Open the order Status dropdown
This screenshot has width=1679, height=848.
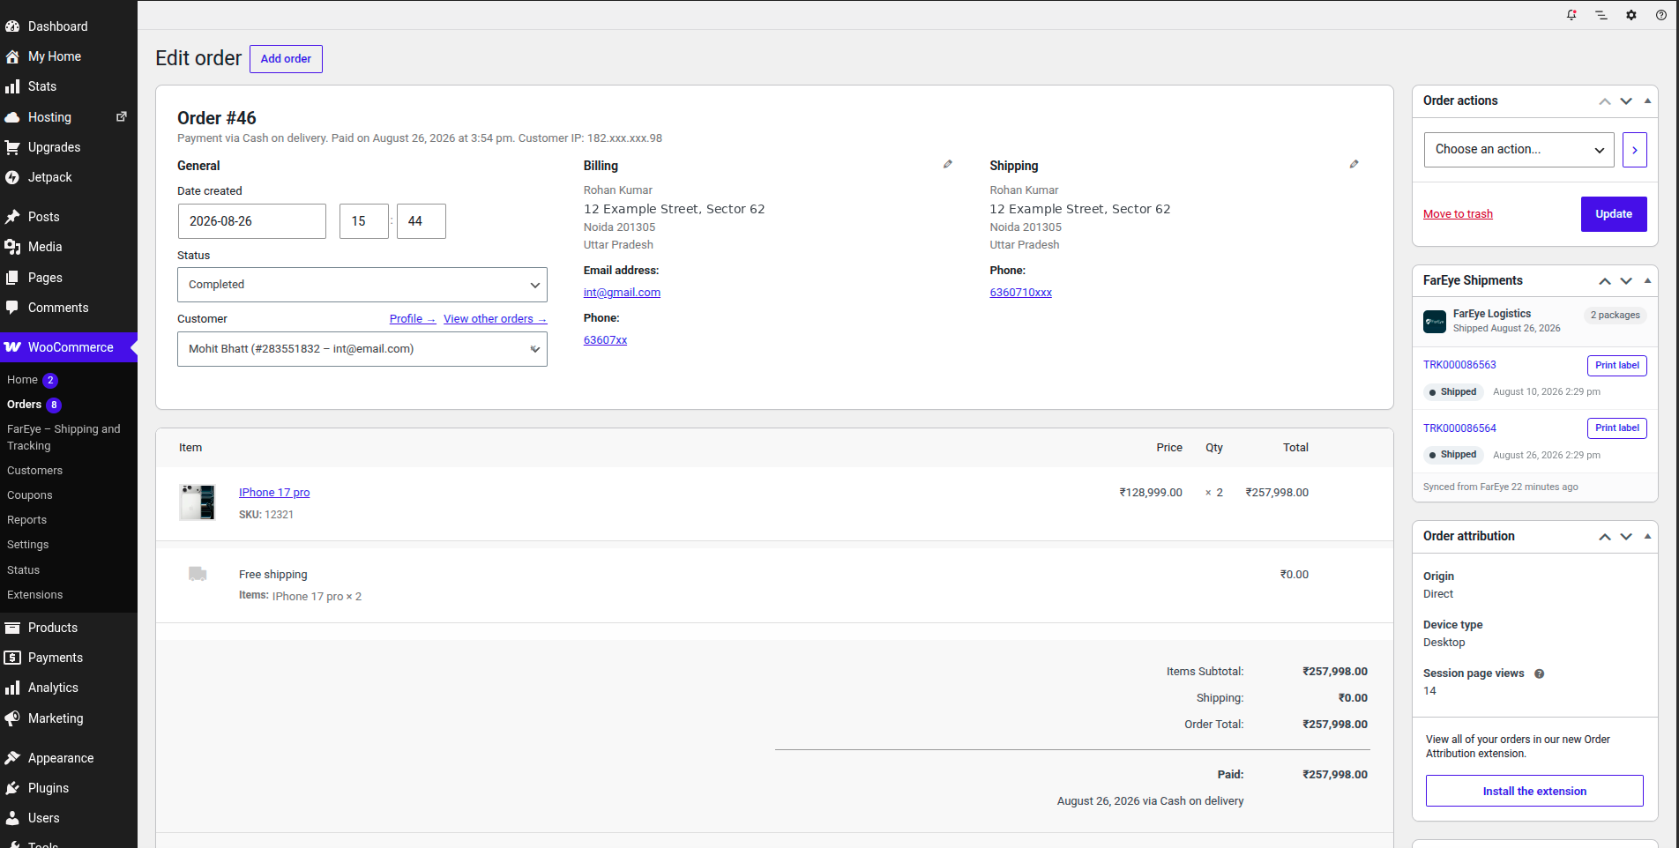tap(362, 285)
